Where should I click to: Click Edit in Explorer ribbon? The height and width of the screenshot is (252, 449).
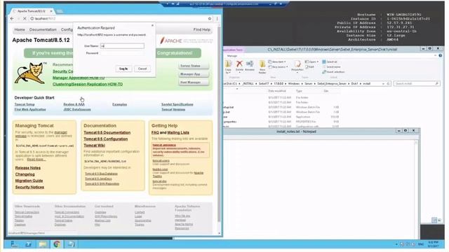tap(309, 67)
